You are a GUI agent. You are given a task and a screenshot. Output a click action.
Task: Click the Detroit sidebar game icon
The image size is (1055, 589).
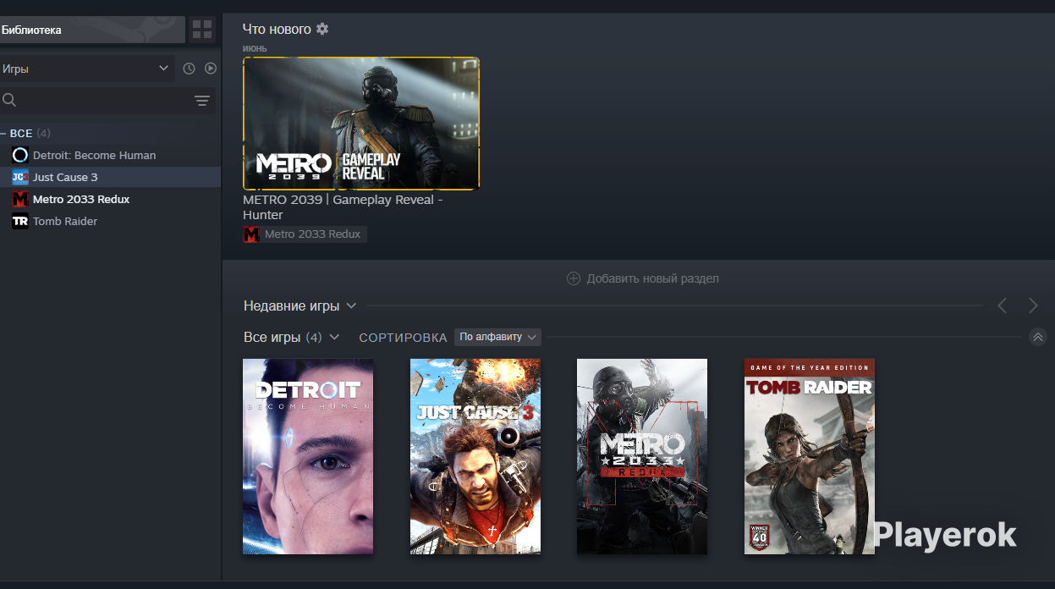coord(20,155)
